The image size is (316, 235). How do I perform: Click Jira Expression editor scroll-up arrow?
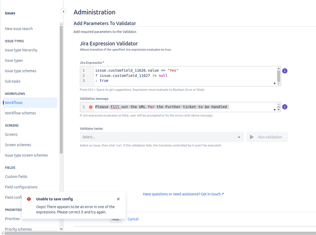[279, 69]
